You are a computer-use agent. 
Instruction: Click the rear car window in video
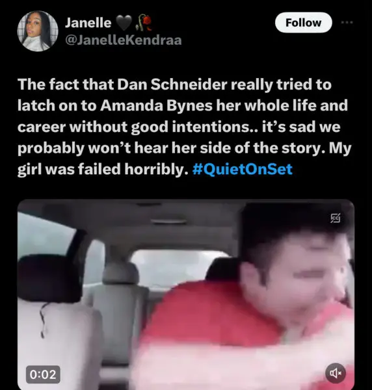174,267
